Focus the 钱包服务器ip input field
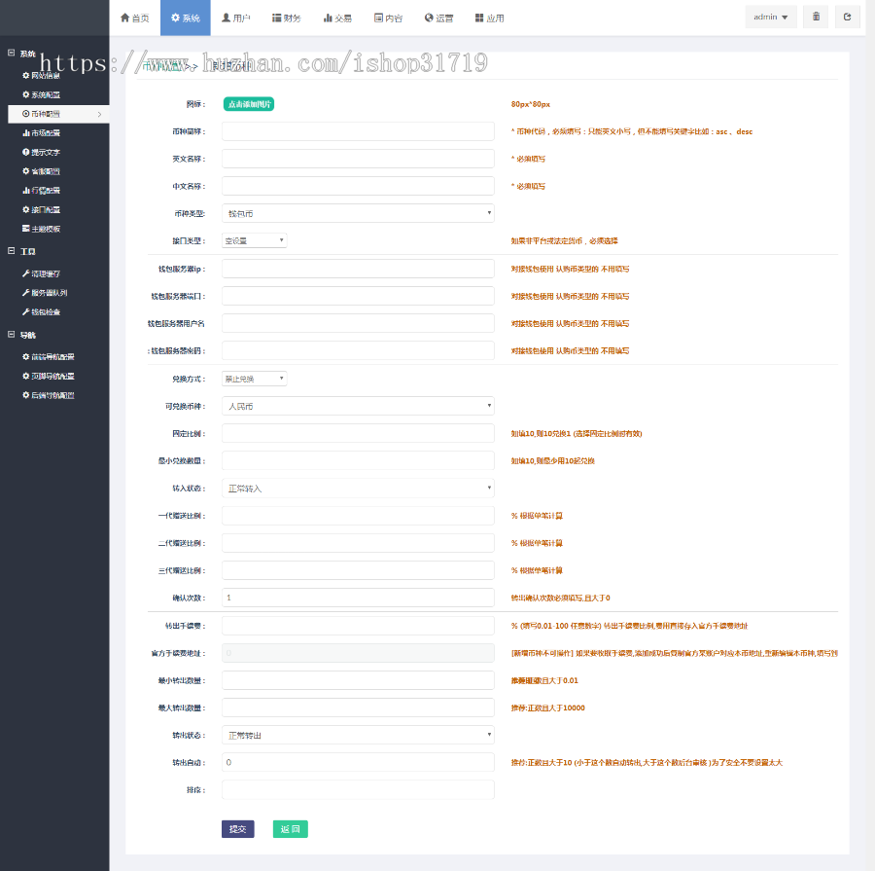The image size is (875, 871). pyautogui.click(x=358, y=269)
